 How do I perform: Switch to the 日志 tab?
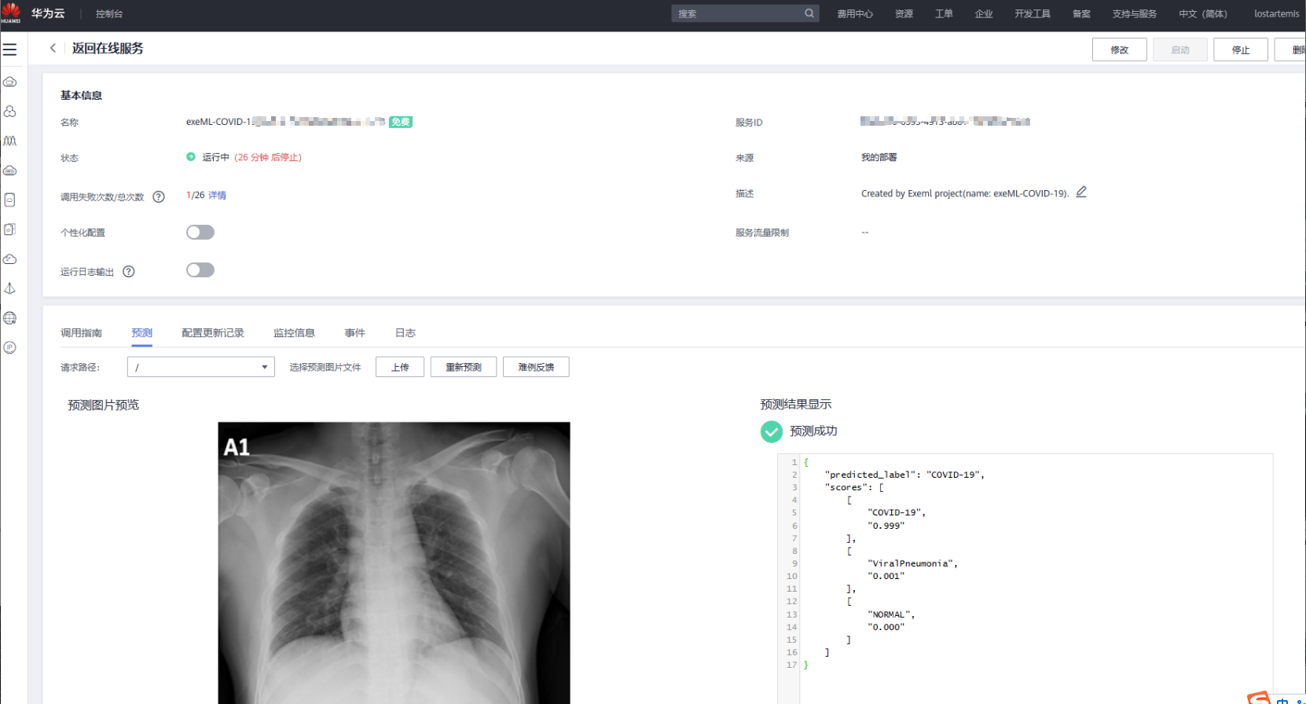[405, 333]
